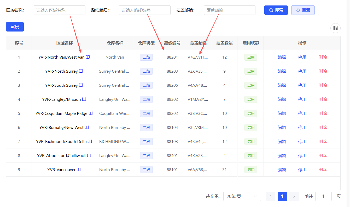Open the 20条/页 page size dropdown

coord(242,196)
